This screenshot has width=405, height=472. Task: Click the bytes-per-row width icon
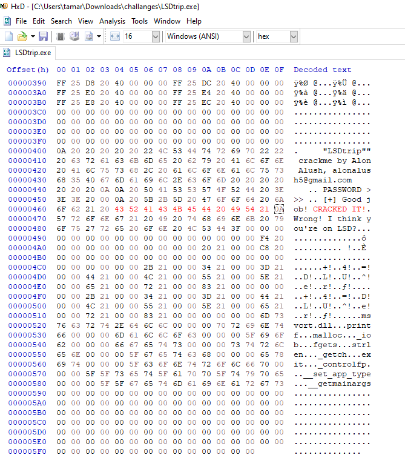pos(115,36)
